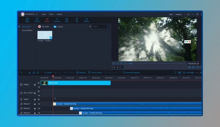Open the Dubbing tool
The width and height of the screenshot is (220, 127).
[81, 73]
